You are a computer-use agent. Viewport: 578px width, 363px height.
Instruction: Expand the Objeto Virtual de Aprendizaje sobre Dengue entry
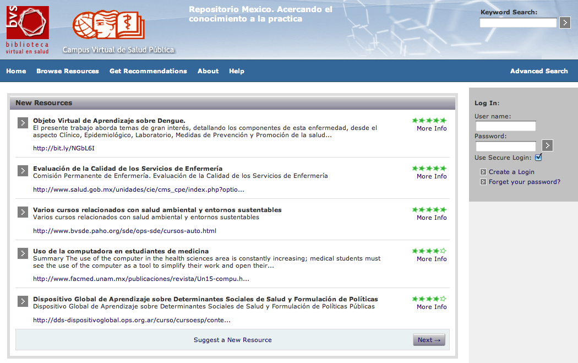pos(23,122)
